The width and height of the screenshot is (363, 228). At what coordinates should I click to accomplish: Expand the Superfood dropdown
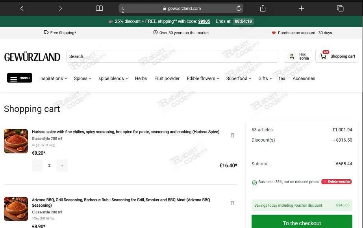(x=239, y=78)
